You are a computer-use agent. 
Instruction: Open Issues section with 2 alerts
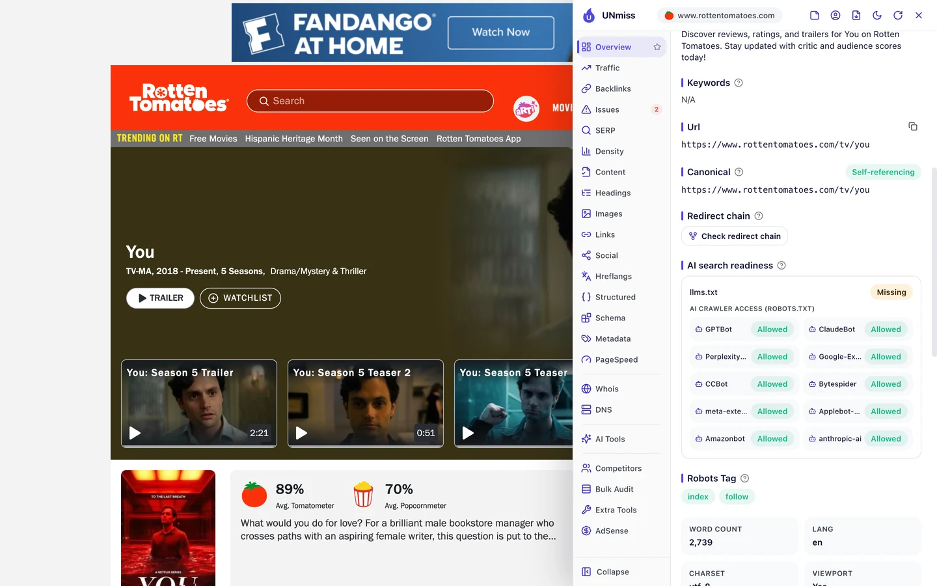[621, 109]
